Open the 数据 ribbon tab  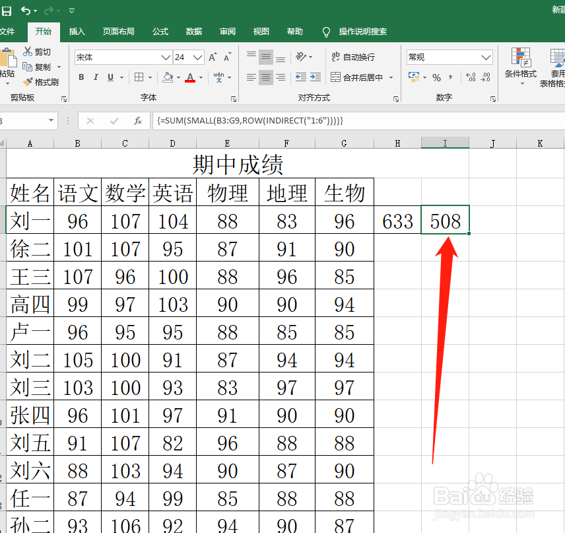click(x=194, y=30)
